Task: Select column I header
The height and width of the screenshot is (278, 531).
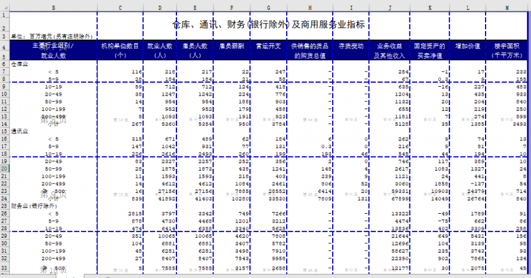Action: coord(351,8)
